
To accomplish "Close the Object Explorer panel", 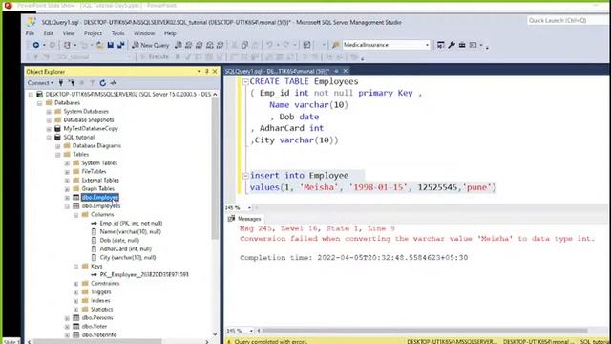I will tap(215, 72).
